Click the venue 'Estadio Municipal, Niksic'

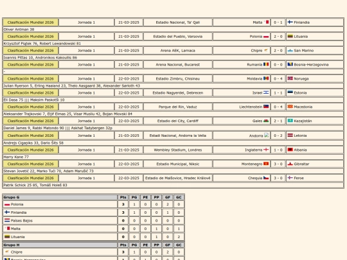178,164
